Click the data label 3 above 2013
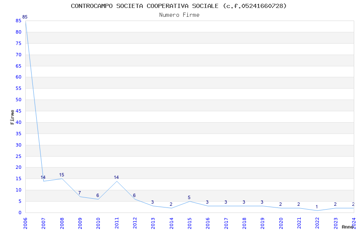Screen dimensions: 358x231 152,202
